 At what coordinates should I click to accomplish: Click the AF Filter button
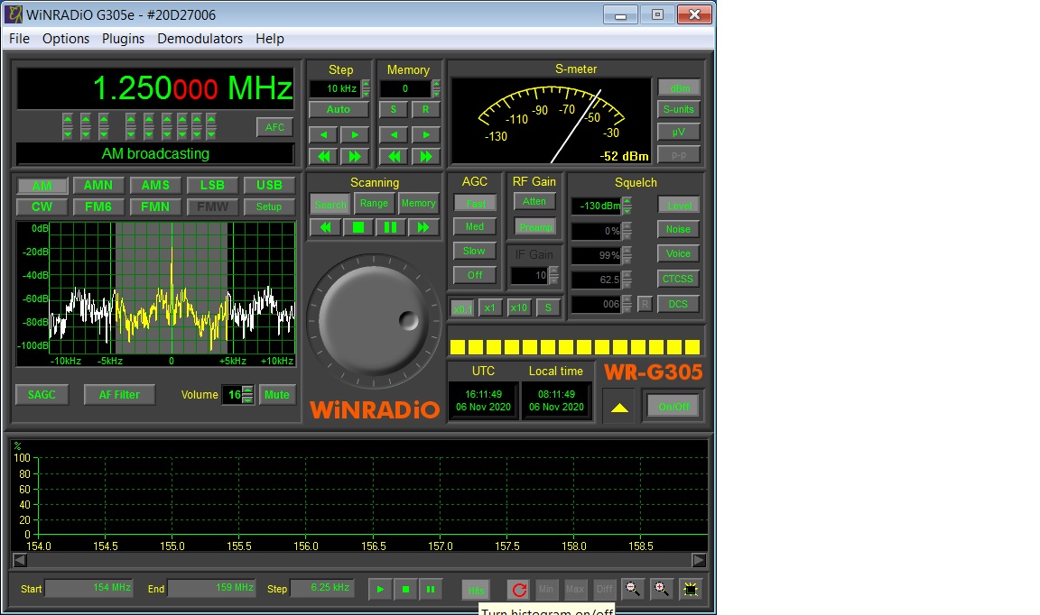(119, 395)
